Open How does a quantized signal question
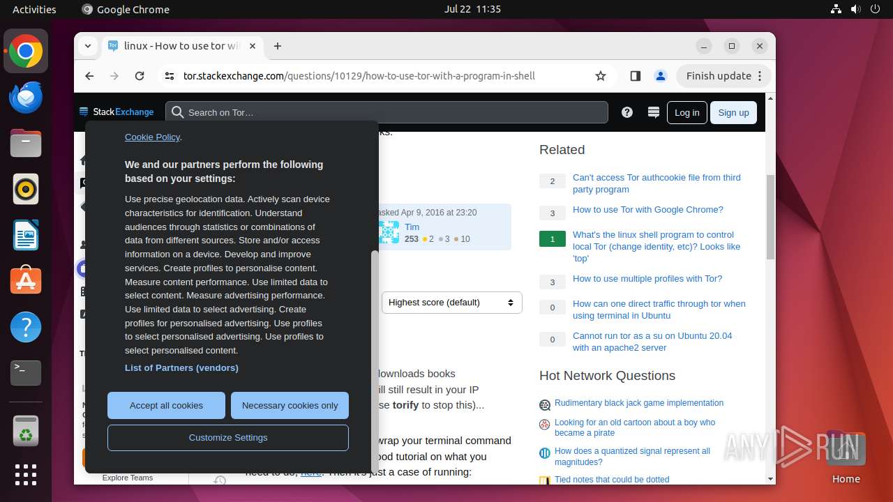893x502 pixels. pyautogui.click(x=632, y=457)
